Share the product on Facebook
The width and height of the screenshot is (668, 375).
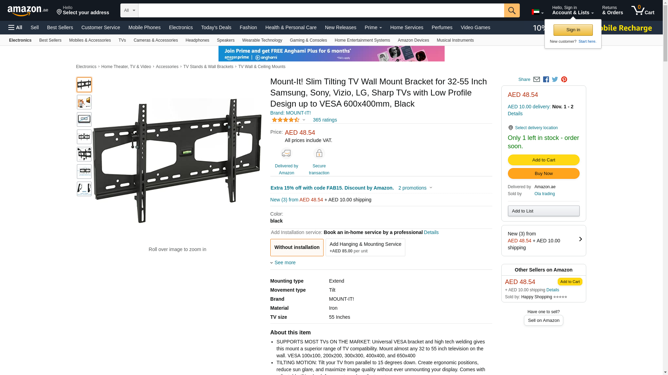546,80
